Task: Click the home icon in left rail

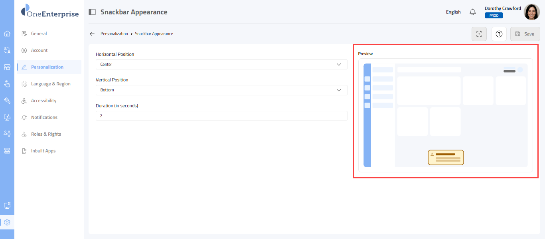Action: tap(7, 34)
